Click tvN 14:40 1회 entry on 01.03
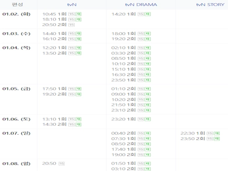Screen dimensions: 228x171 click(x=62, y=34)
